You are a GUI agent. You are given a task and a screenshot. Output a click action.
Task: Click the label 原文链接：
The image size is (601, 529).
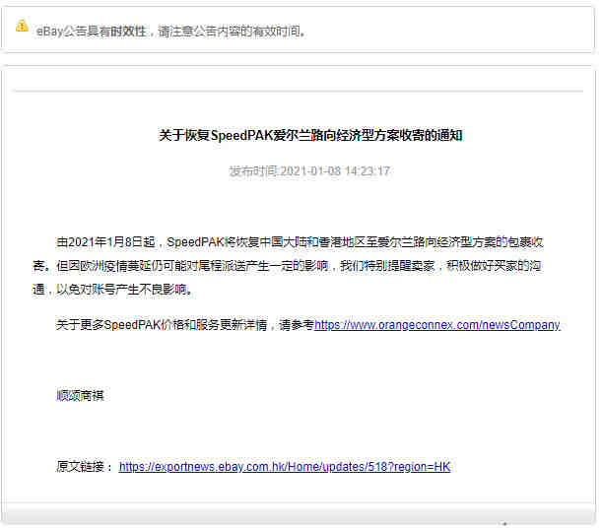pyautogui.click(x=85, y=467)
